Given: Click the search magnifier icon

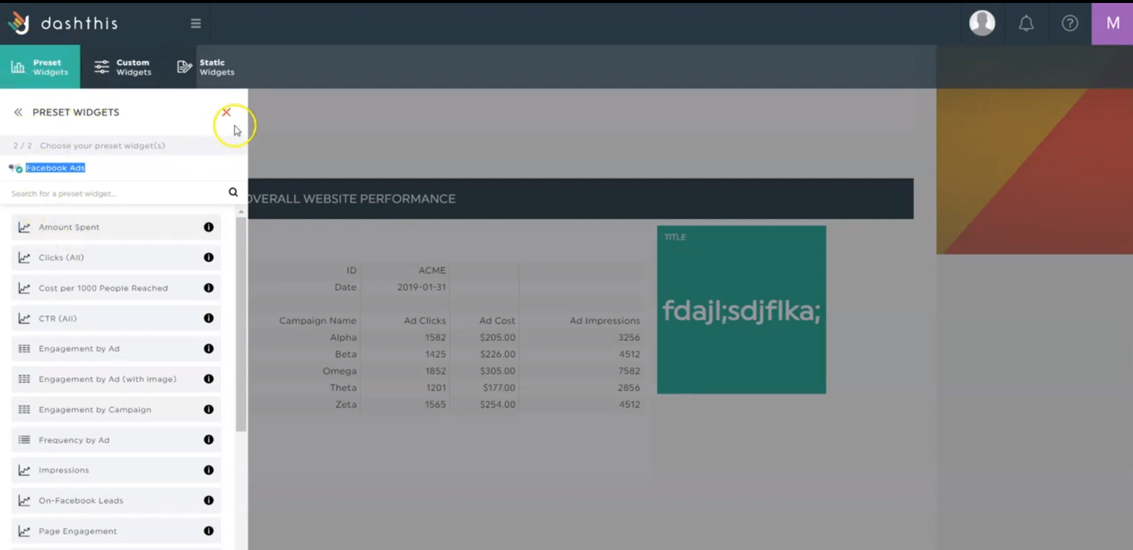Looking at the screenshot, I should [x=233, y=192].
